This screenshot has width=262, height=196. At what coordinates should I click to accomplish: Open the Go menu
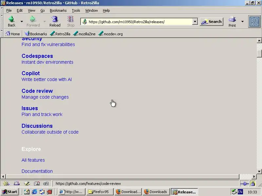(x=43, y=10)
